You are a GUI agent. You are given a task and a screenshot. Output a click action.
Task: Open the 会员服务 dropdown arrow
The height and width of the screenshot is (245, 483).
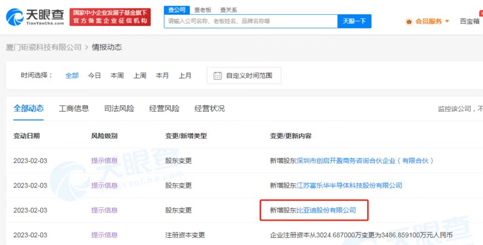tap(447, 22)
